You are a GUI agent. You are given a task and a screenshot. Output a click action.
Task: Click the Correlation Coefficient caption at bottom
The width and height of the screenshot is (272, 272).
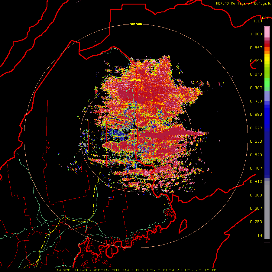[137, 270]
